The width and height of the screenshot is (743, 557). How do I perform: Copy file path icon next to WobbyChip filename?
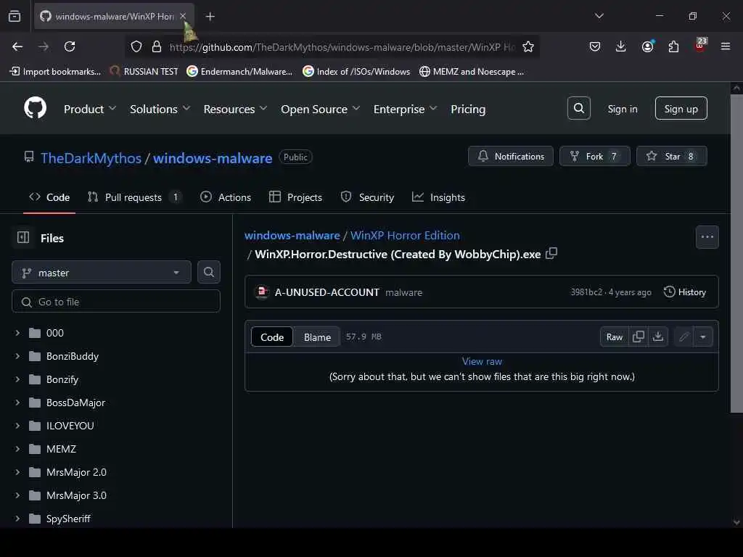pos(551,253)
